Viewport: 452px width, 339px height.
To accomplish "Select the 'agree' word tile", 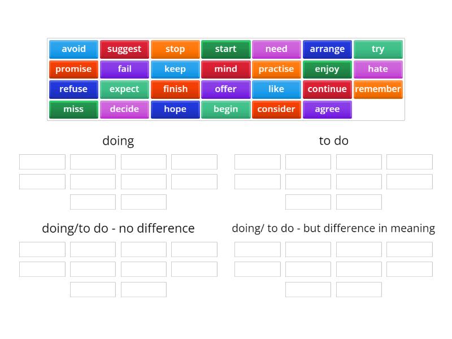I will [x=327, y=109].
